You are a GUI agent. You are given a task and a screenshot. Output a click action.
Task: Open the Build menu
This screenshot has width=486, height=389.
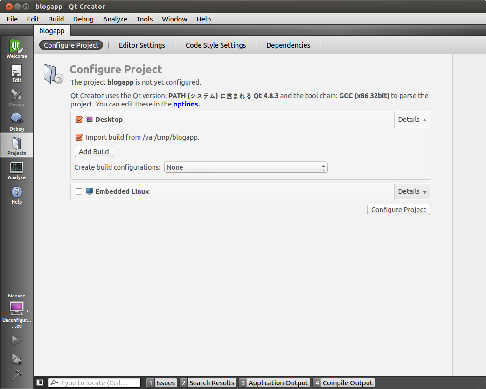point(56,19)
